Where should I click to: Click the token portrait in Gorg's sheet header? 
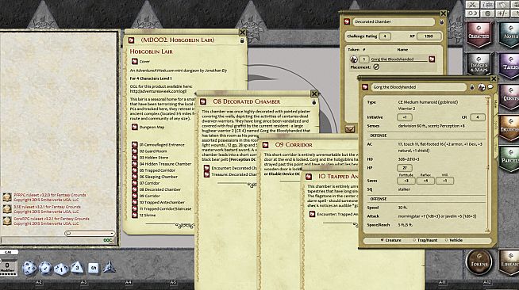(x=481, y=87)
